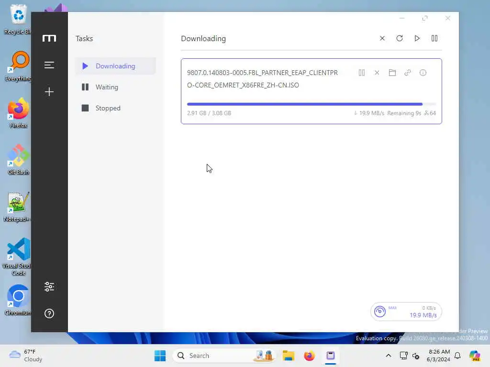Image resolution: width=490 pixels, height=367 pixels.
Task: Open the Git Bash desktop shortcut
Action: tap(18, 160)
